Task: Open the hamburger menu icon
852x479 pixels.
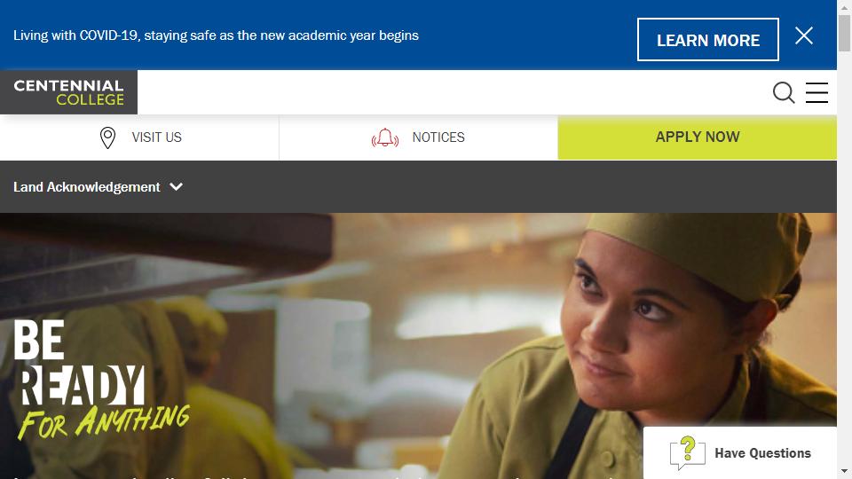Action: click(x=816, y=93)
